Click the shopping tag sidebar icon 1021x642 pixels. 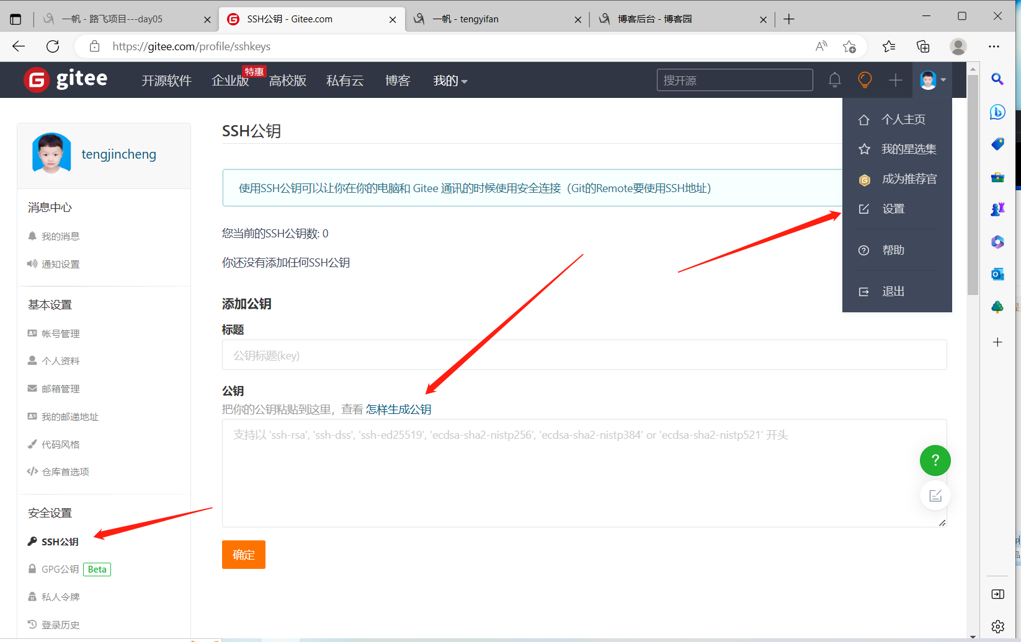click(997, 144)
